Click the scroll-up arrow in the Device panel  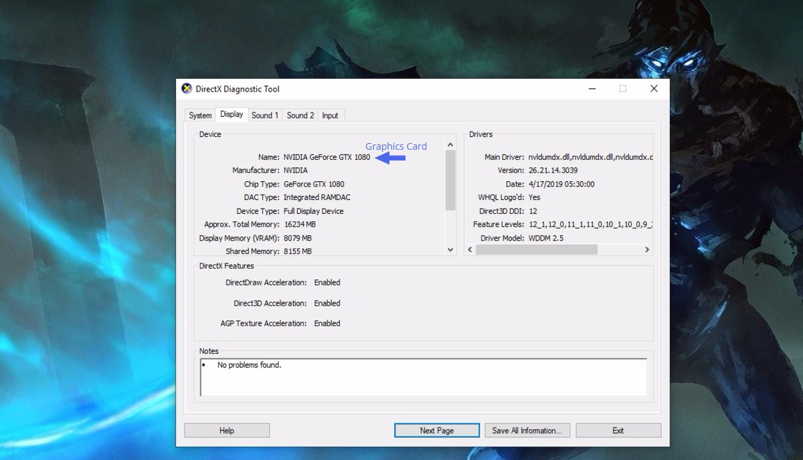point(450,144)
